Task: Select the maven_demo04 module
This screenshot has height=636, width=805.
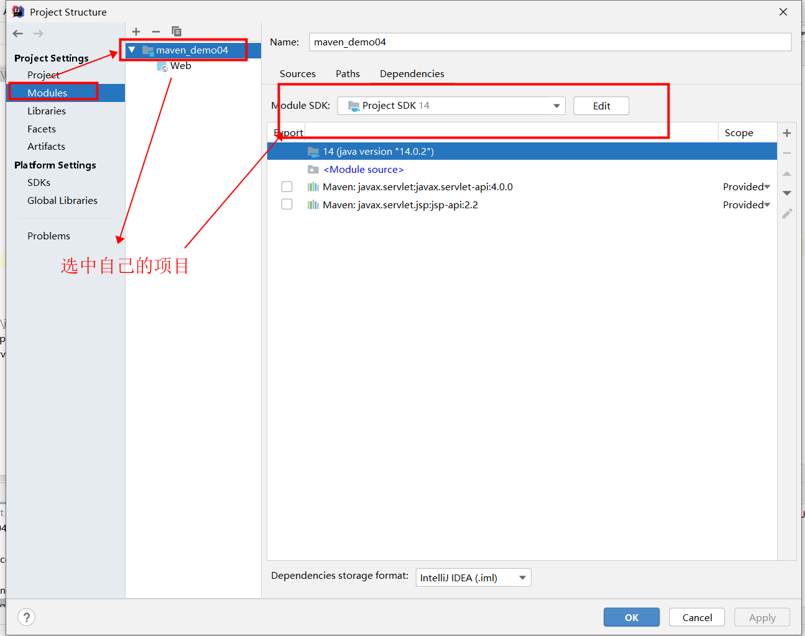Action: click(x=193, y=50)
